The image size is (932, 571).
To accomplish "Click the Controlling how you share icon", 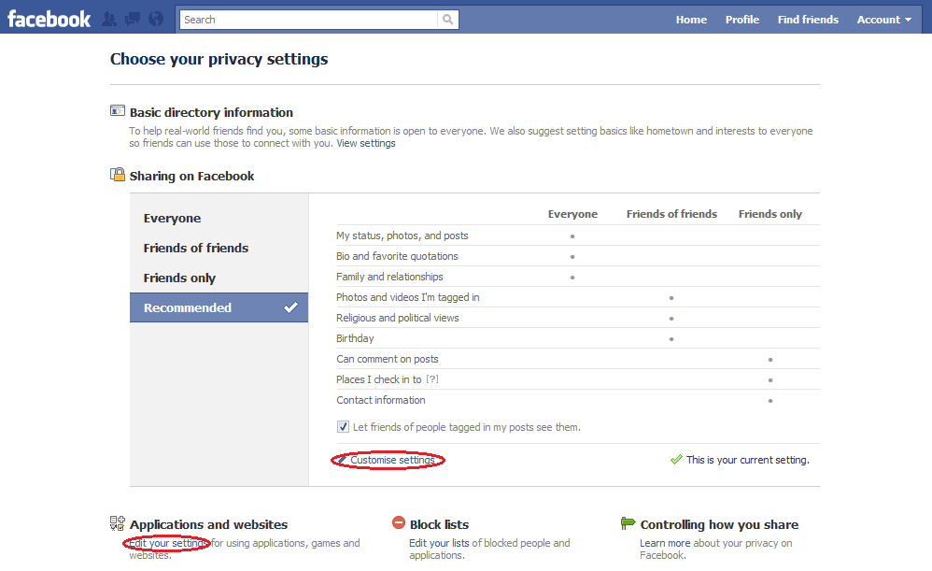I will pyautogui.click(x=628, y=522).
